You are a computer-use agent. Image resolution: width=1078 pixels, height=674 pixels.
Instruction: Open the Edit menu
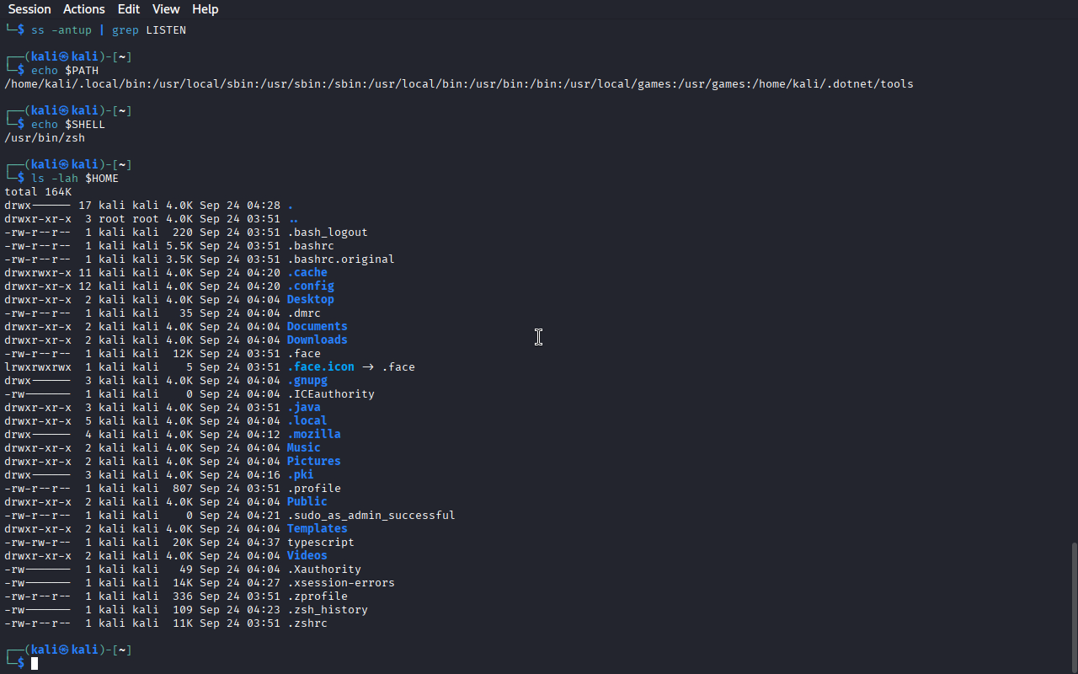[129, 9]
